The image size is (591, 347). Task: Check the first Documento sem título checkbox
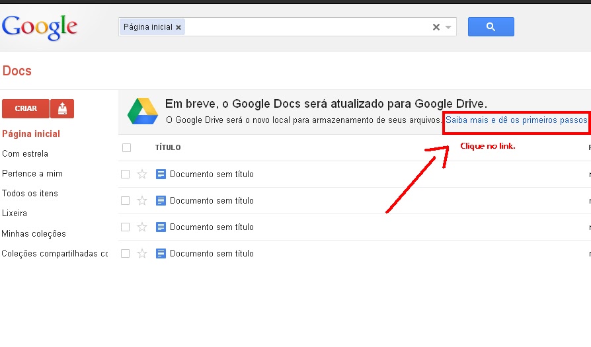pos(125,174)
